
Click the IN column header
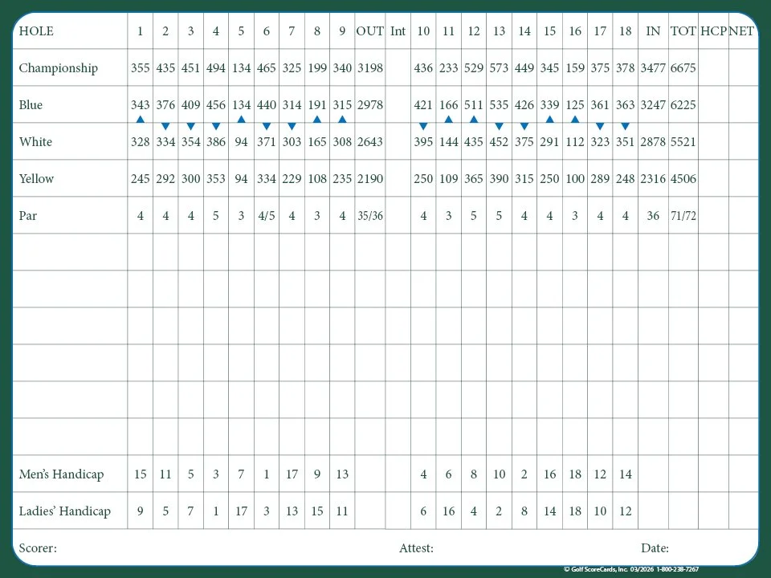(653, 31)
